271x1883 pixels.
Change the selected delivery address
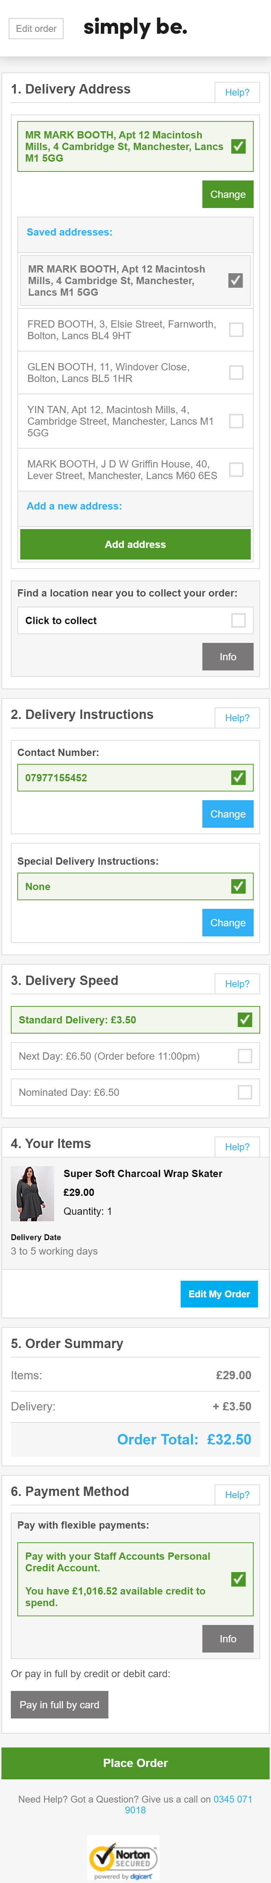pos(227,195)
